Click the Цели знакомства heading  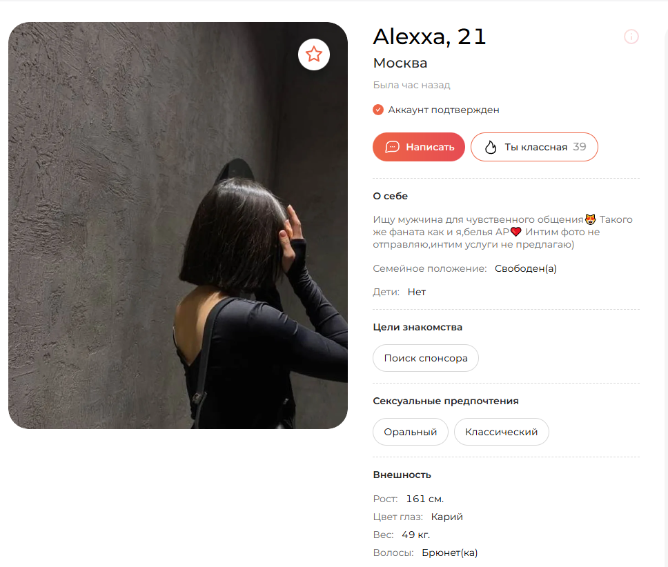(x=417, y=327)
